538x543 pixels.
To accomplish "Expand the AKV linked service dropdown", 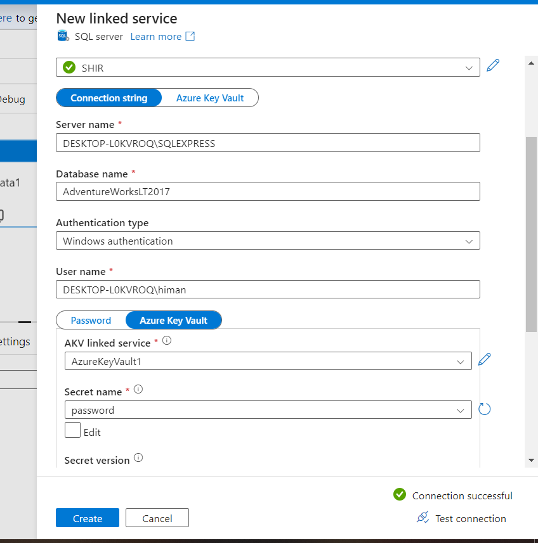I will [268, 361].
